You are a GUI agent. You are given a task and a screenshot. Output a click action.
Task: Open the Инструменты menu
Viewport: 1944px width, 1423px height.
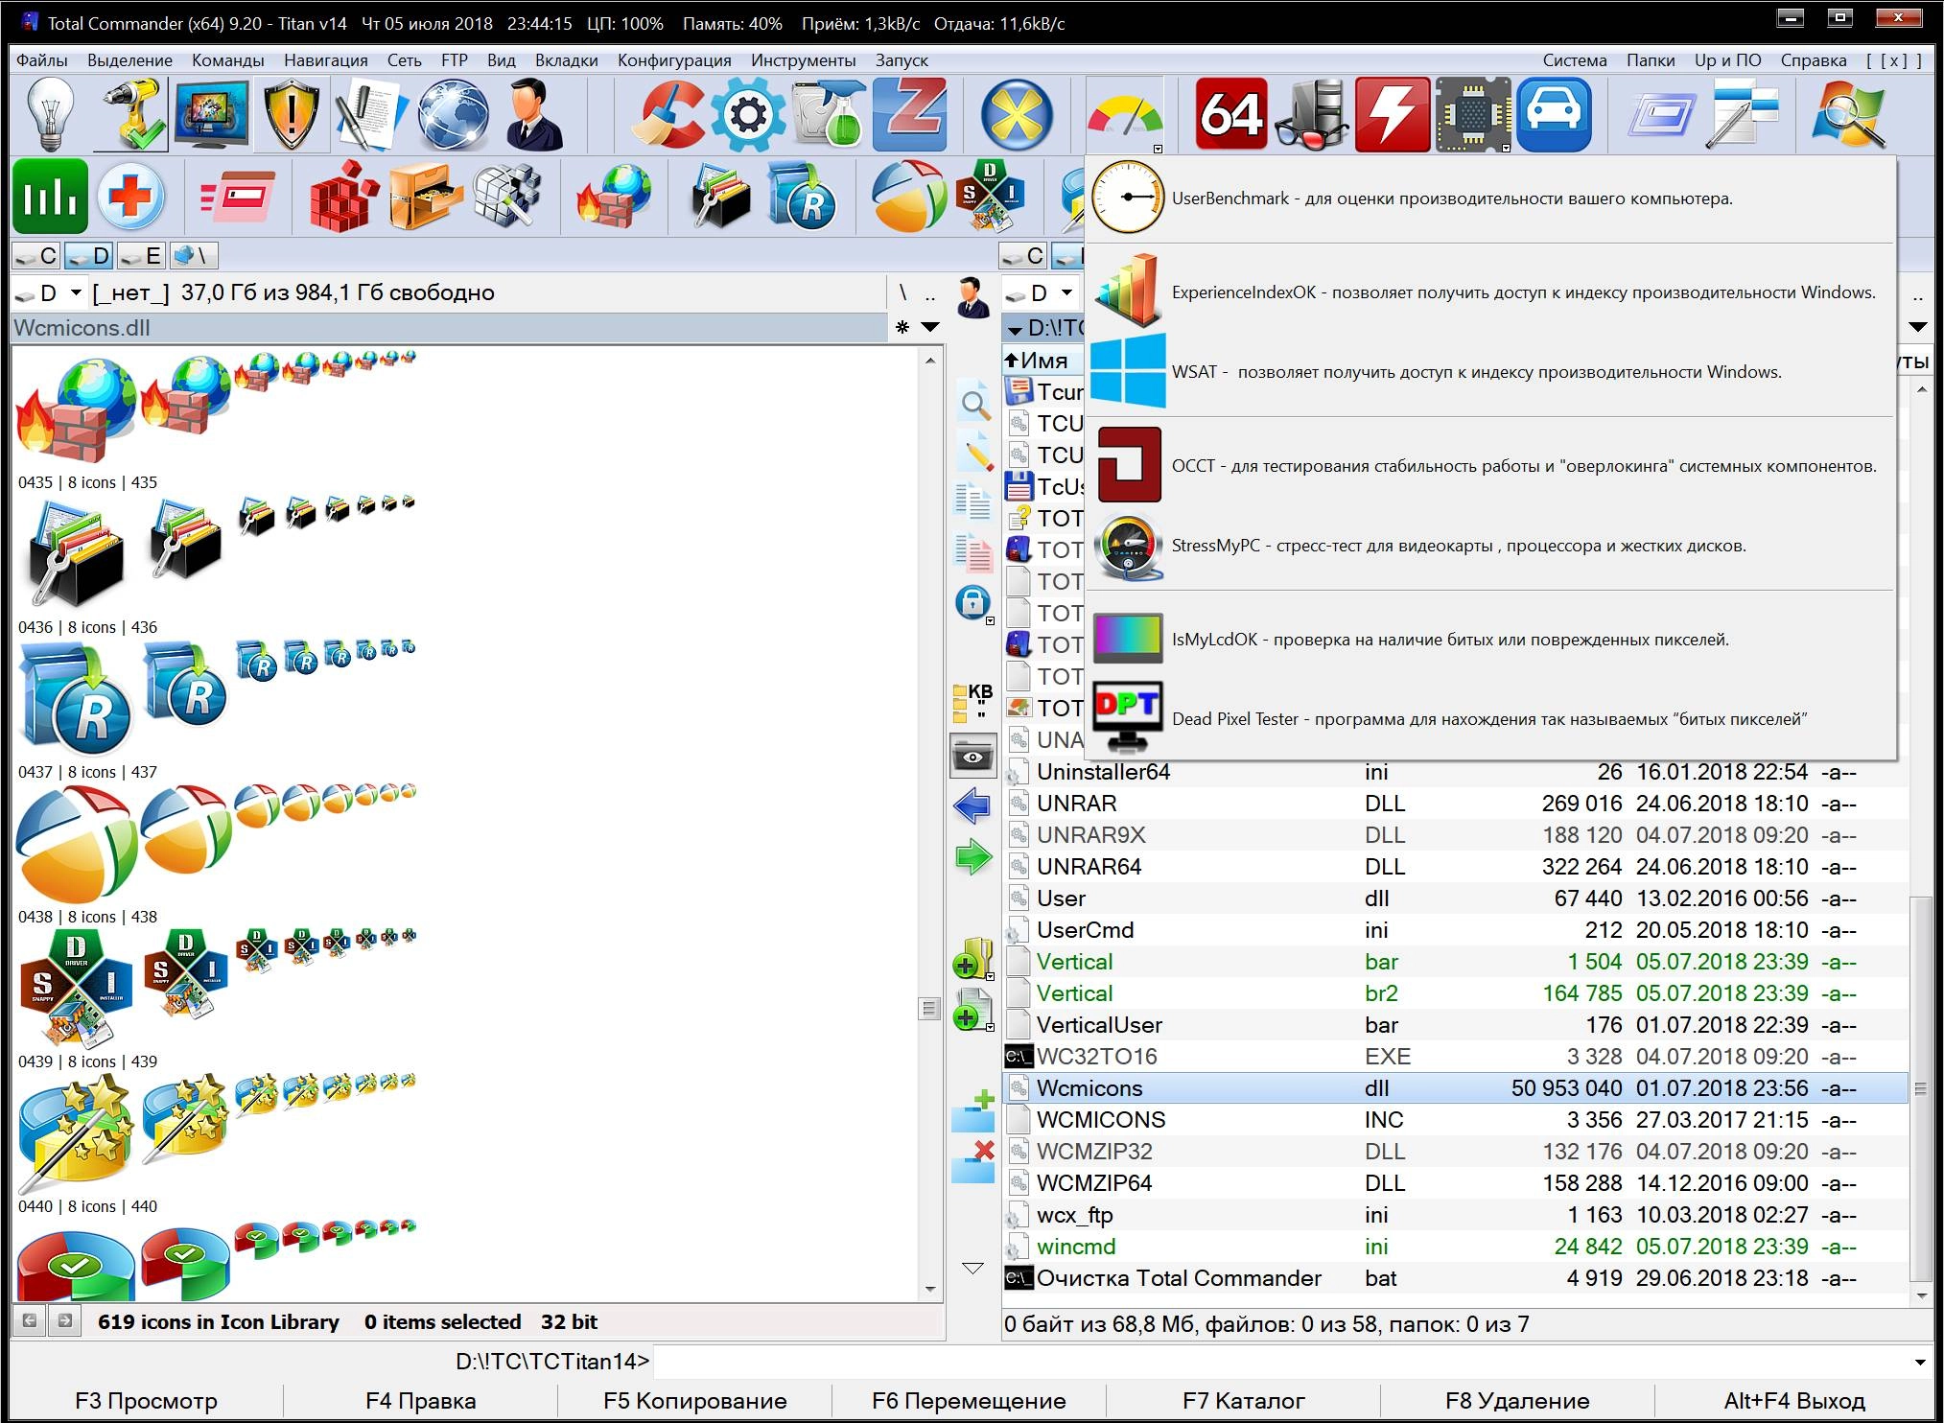804,60
